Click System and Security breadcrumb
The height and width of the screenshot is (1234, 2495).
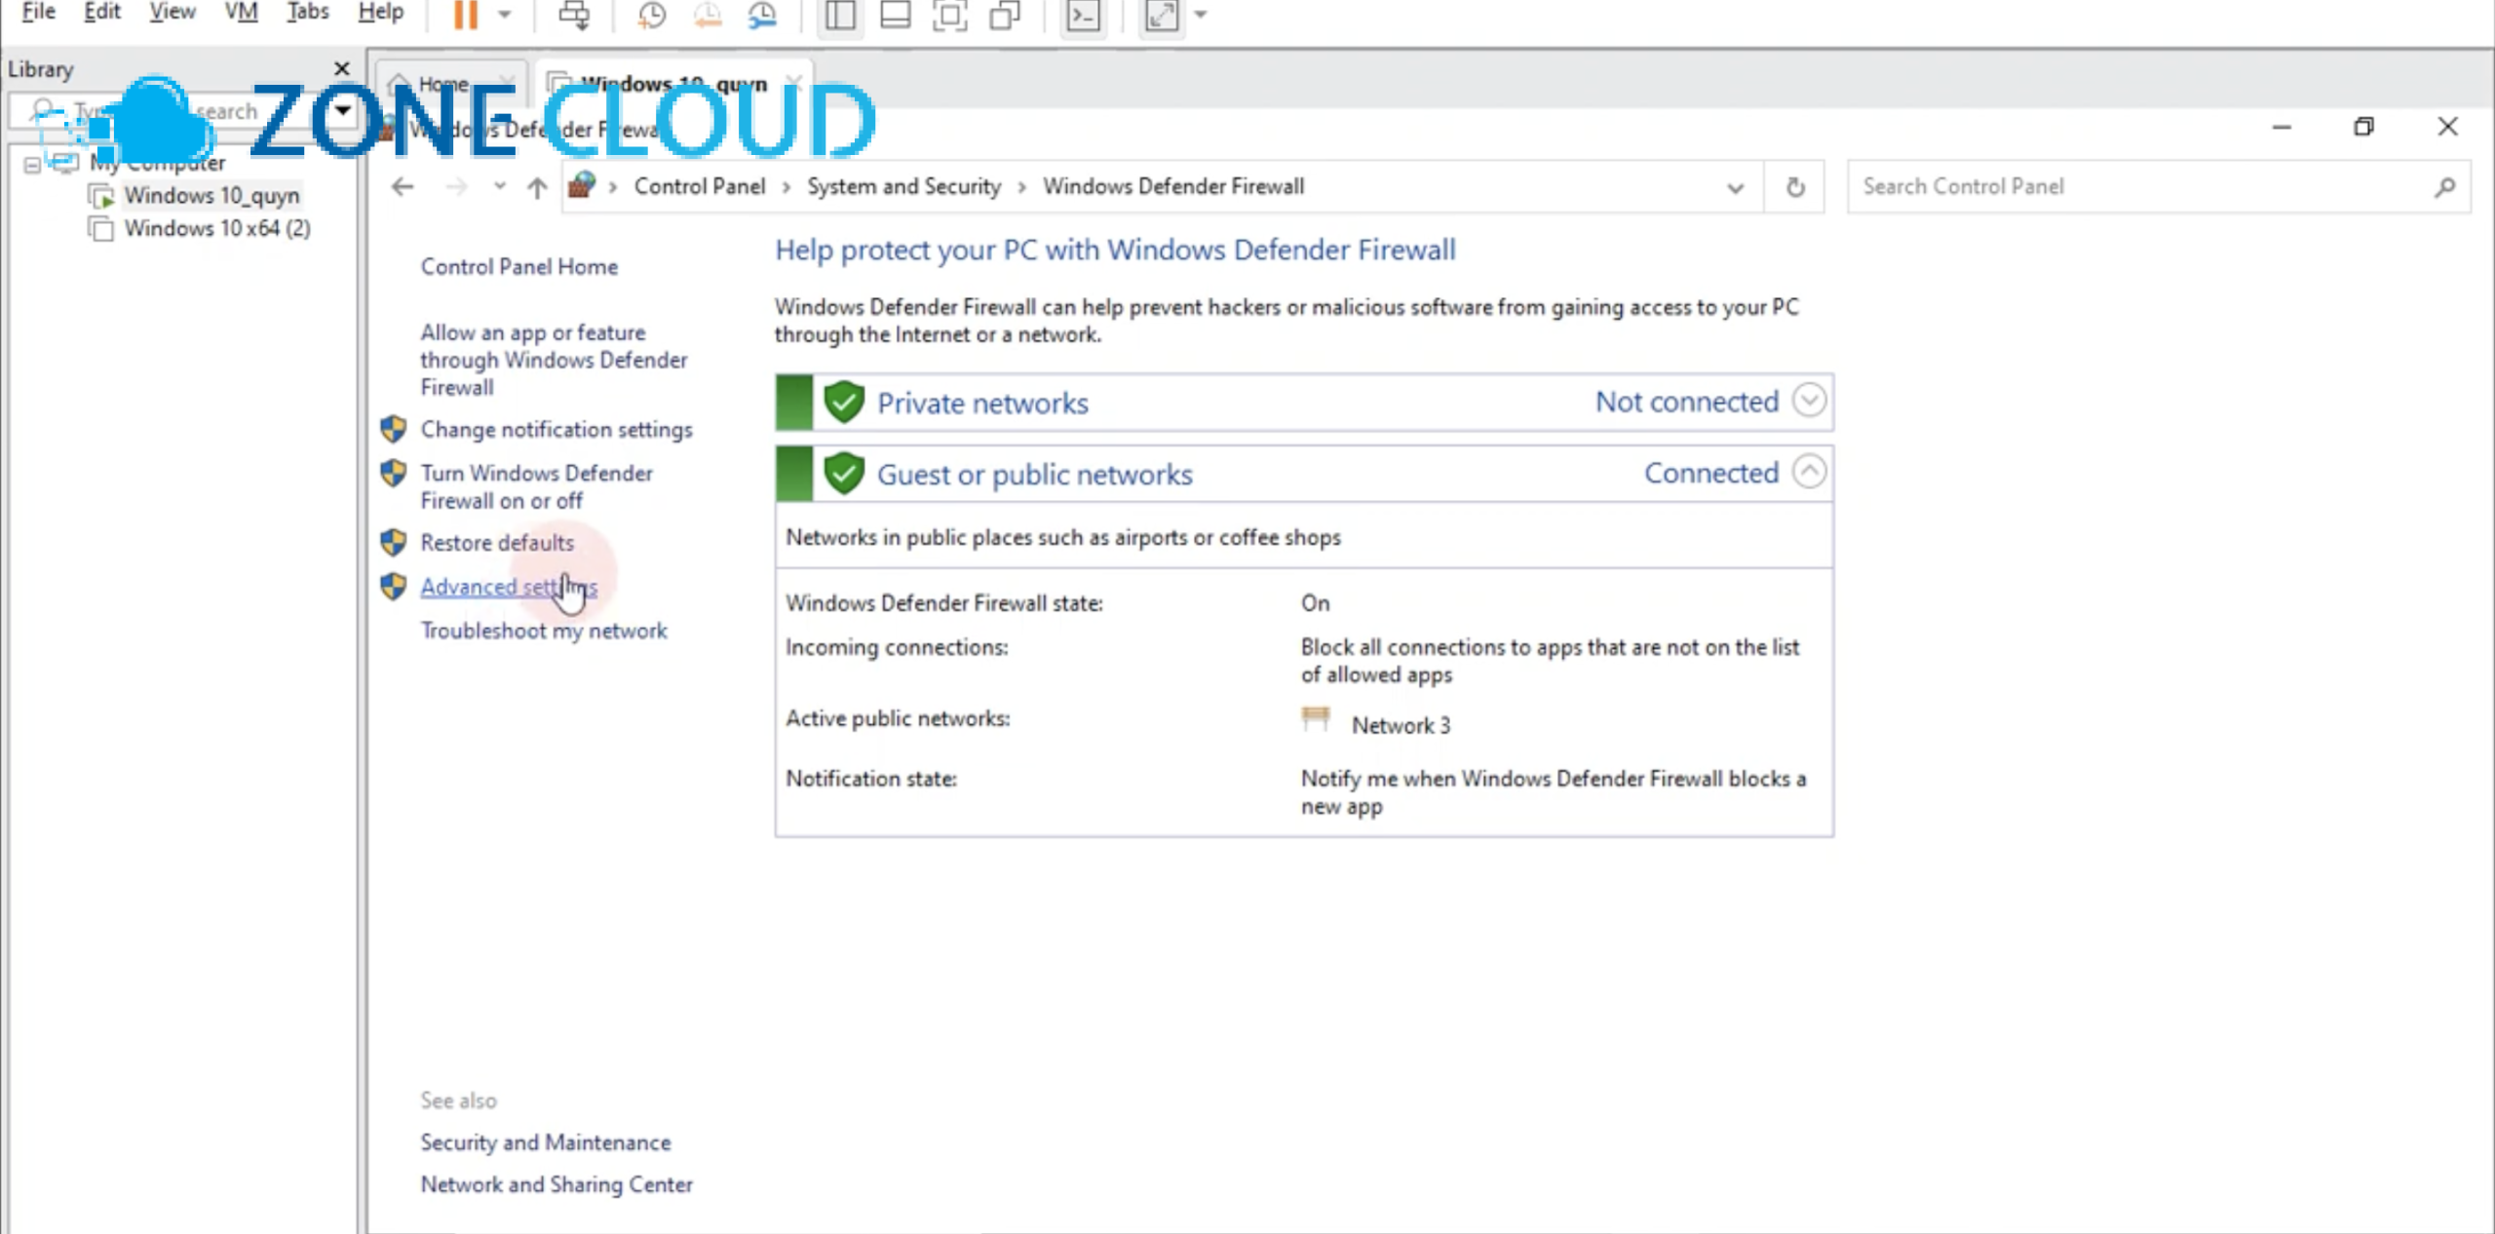[903, 186]
